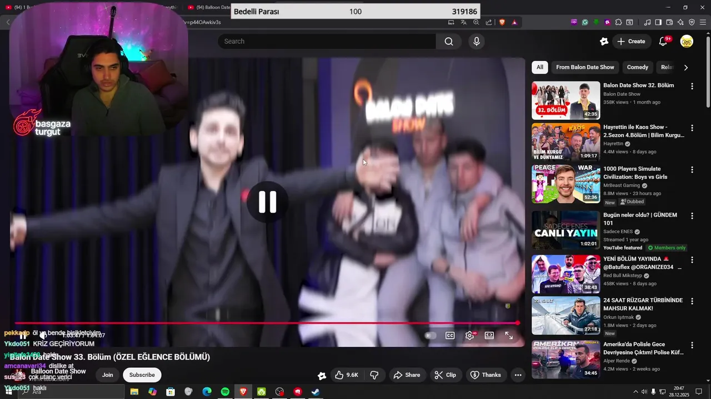The width and height of the screenshot is (711, 399).
Task: Like the video with thumbs-up 9.6K
Action: coord(347,375)
